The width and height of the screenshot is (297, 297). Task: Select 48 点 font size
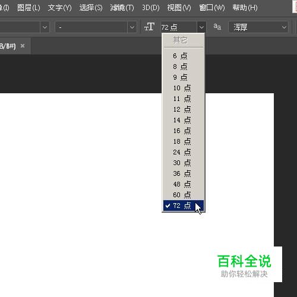coord(184,184)
